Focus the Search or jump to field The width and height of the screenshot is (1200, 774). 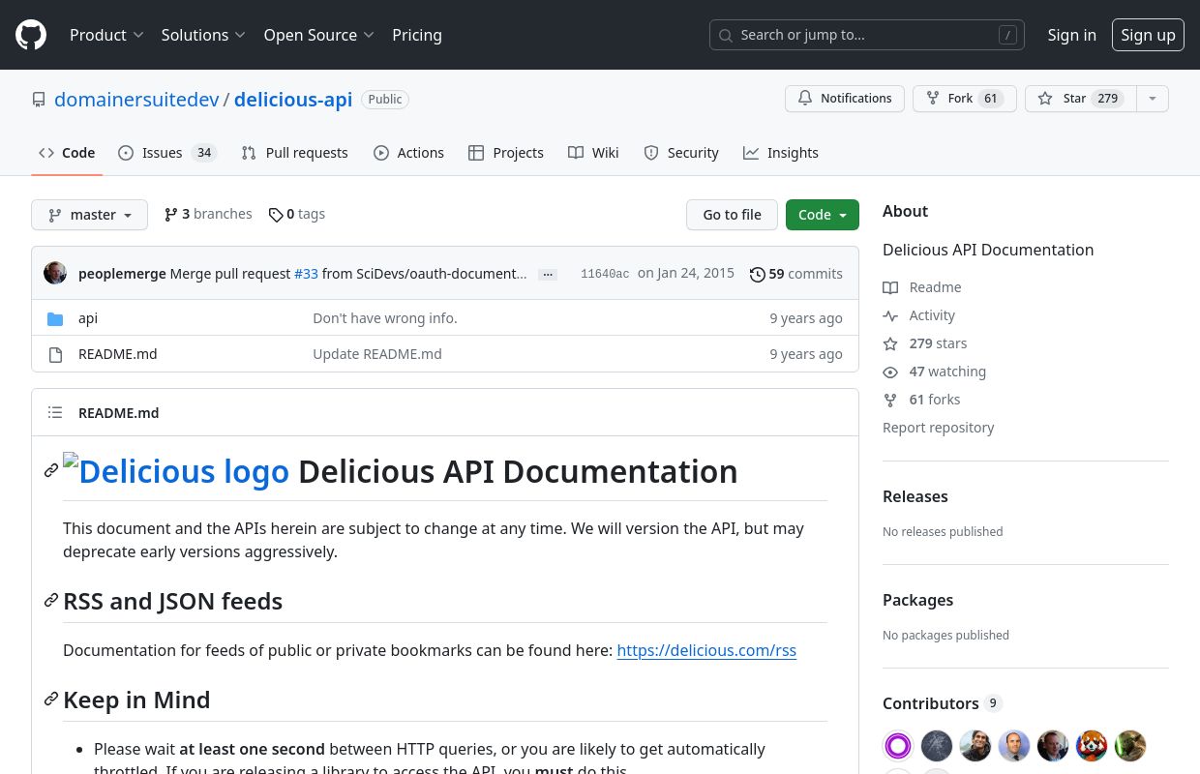coord(867,35)
